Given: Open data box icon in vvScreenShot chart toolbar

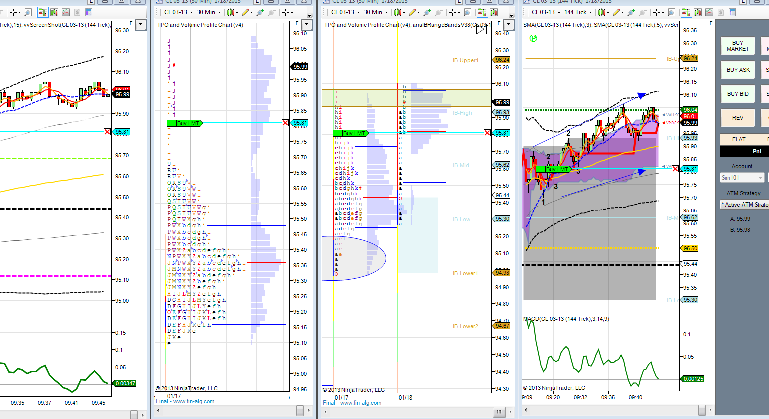Looking at the screenshot, I should (89, 12).
